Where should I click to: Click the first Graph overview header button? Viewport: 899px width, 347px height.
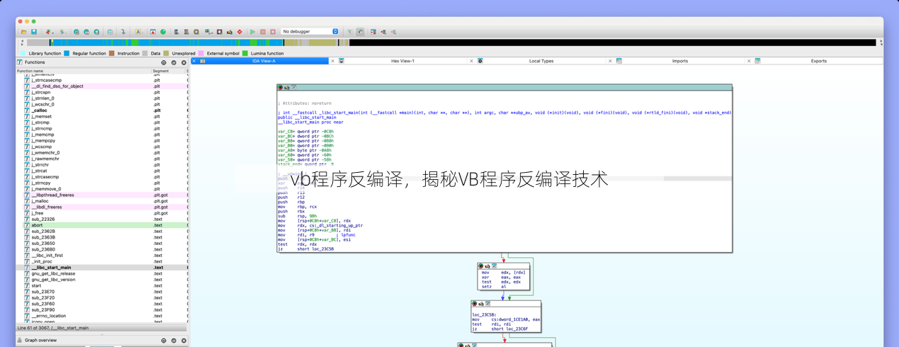(164, 341)
